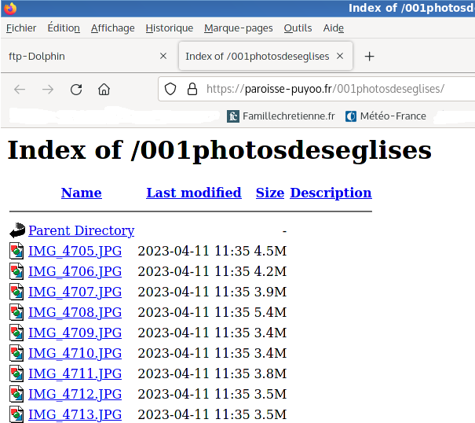Viewport: 475px width, 423px height.
Task: Click the padlock site security icon
Action: click(x=191, y=89)
